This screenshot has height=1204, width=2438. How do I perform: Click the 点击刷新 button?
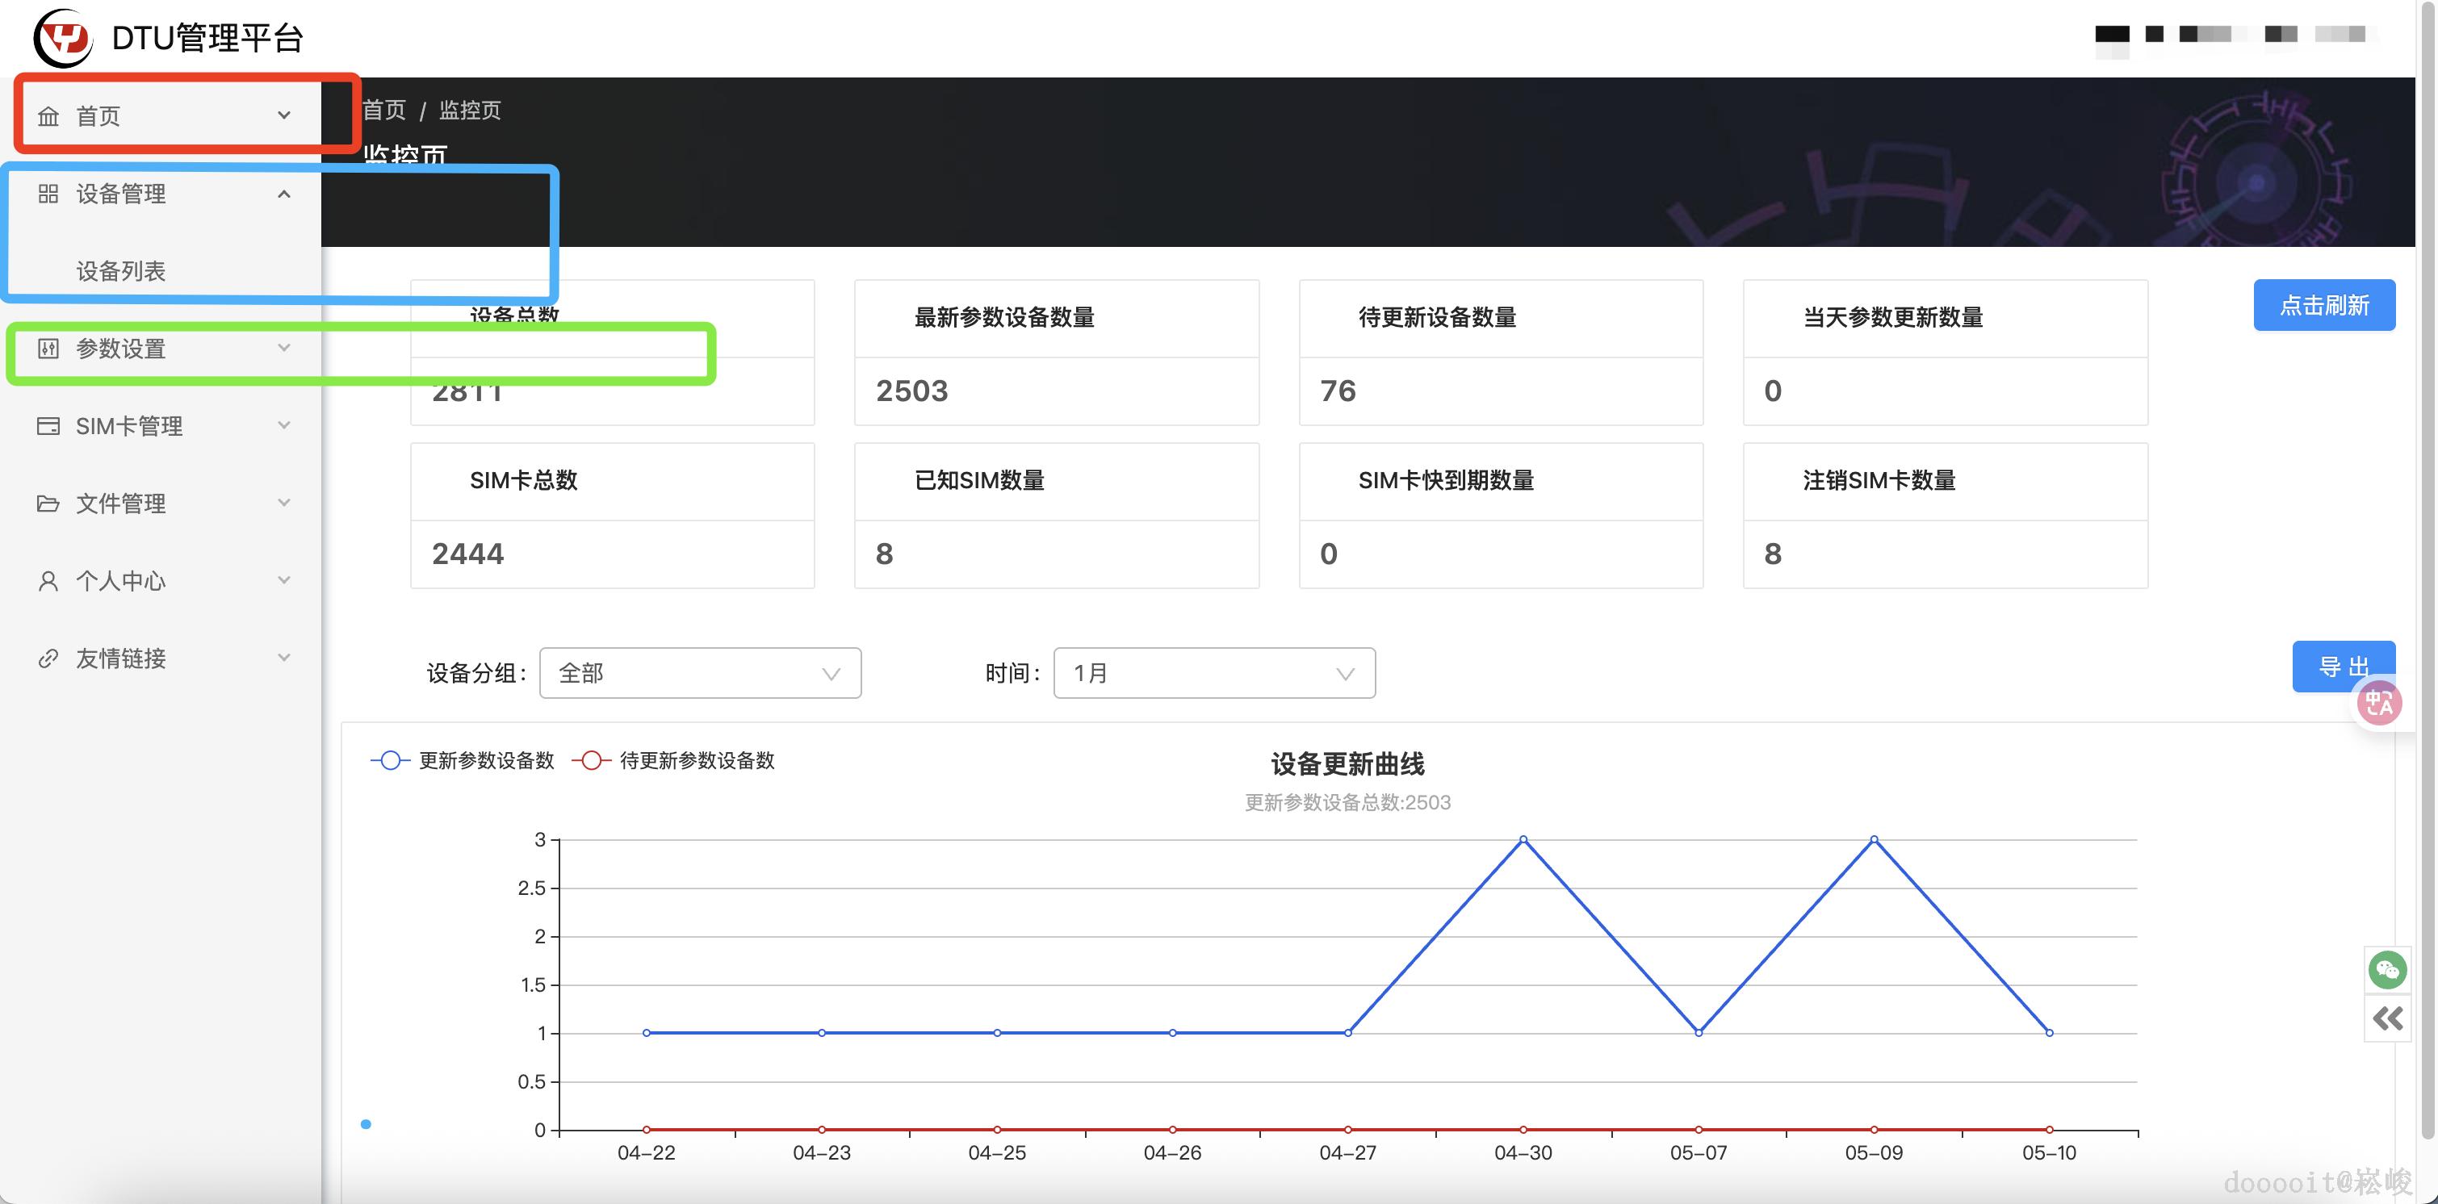(x=2323, y=304)
